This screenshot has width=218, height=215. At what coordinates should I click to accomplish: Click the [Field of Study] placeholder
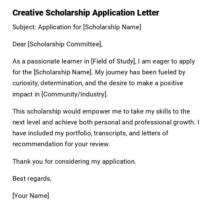coord(113,61)
